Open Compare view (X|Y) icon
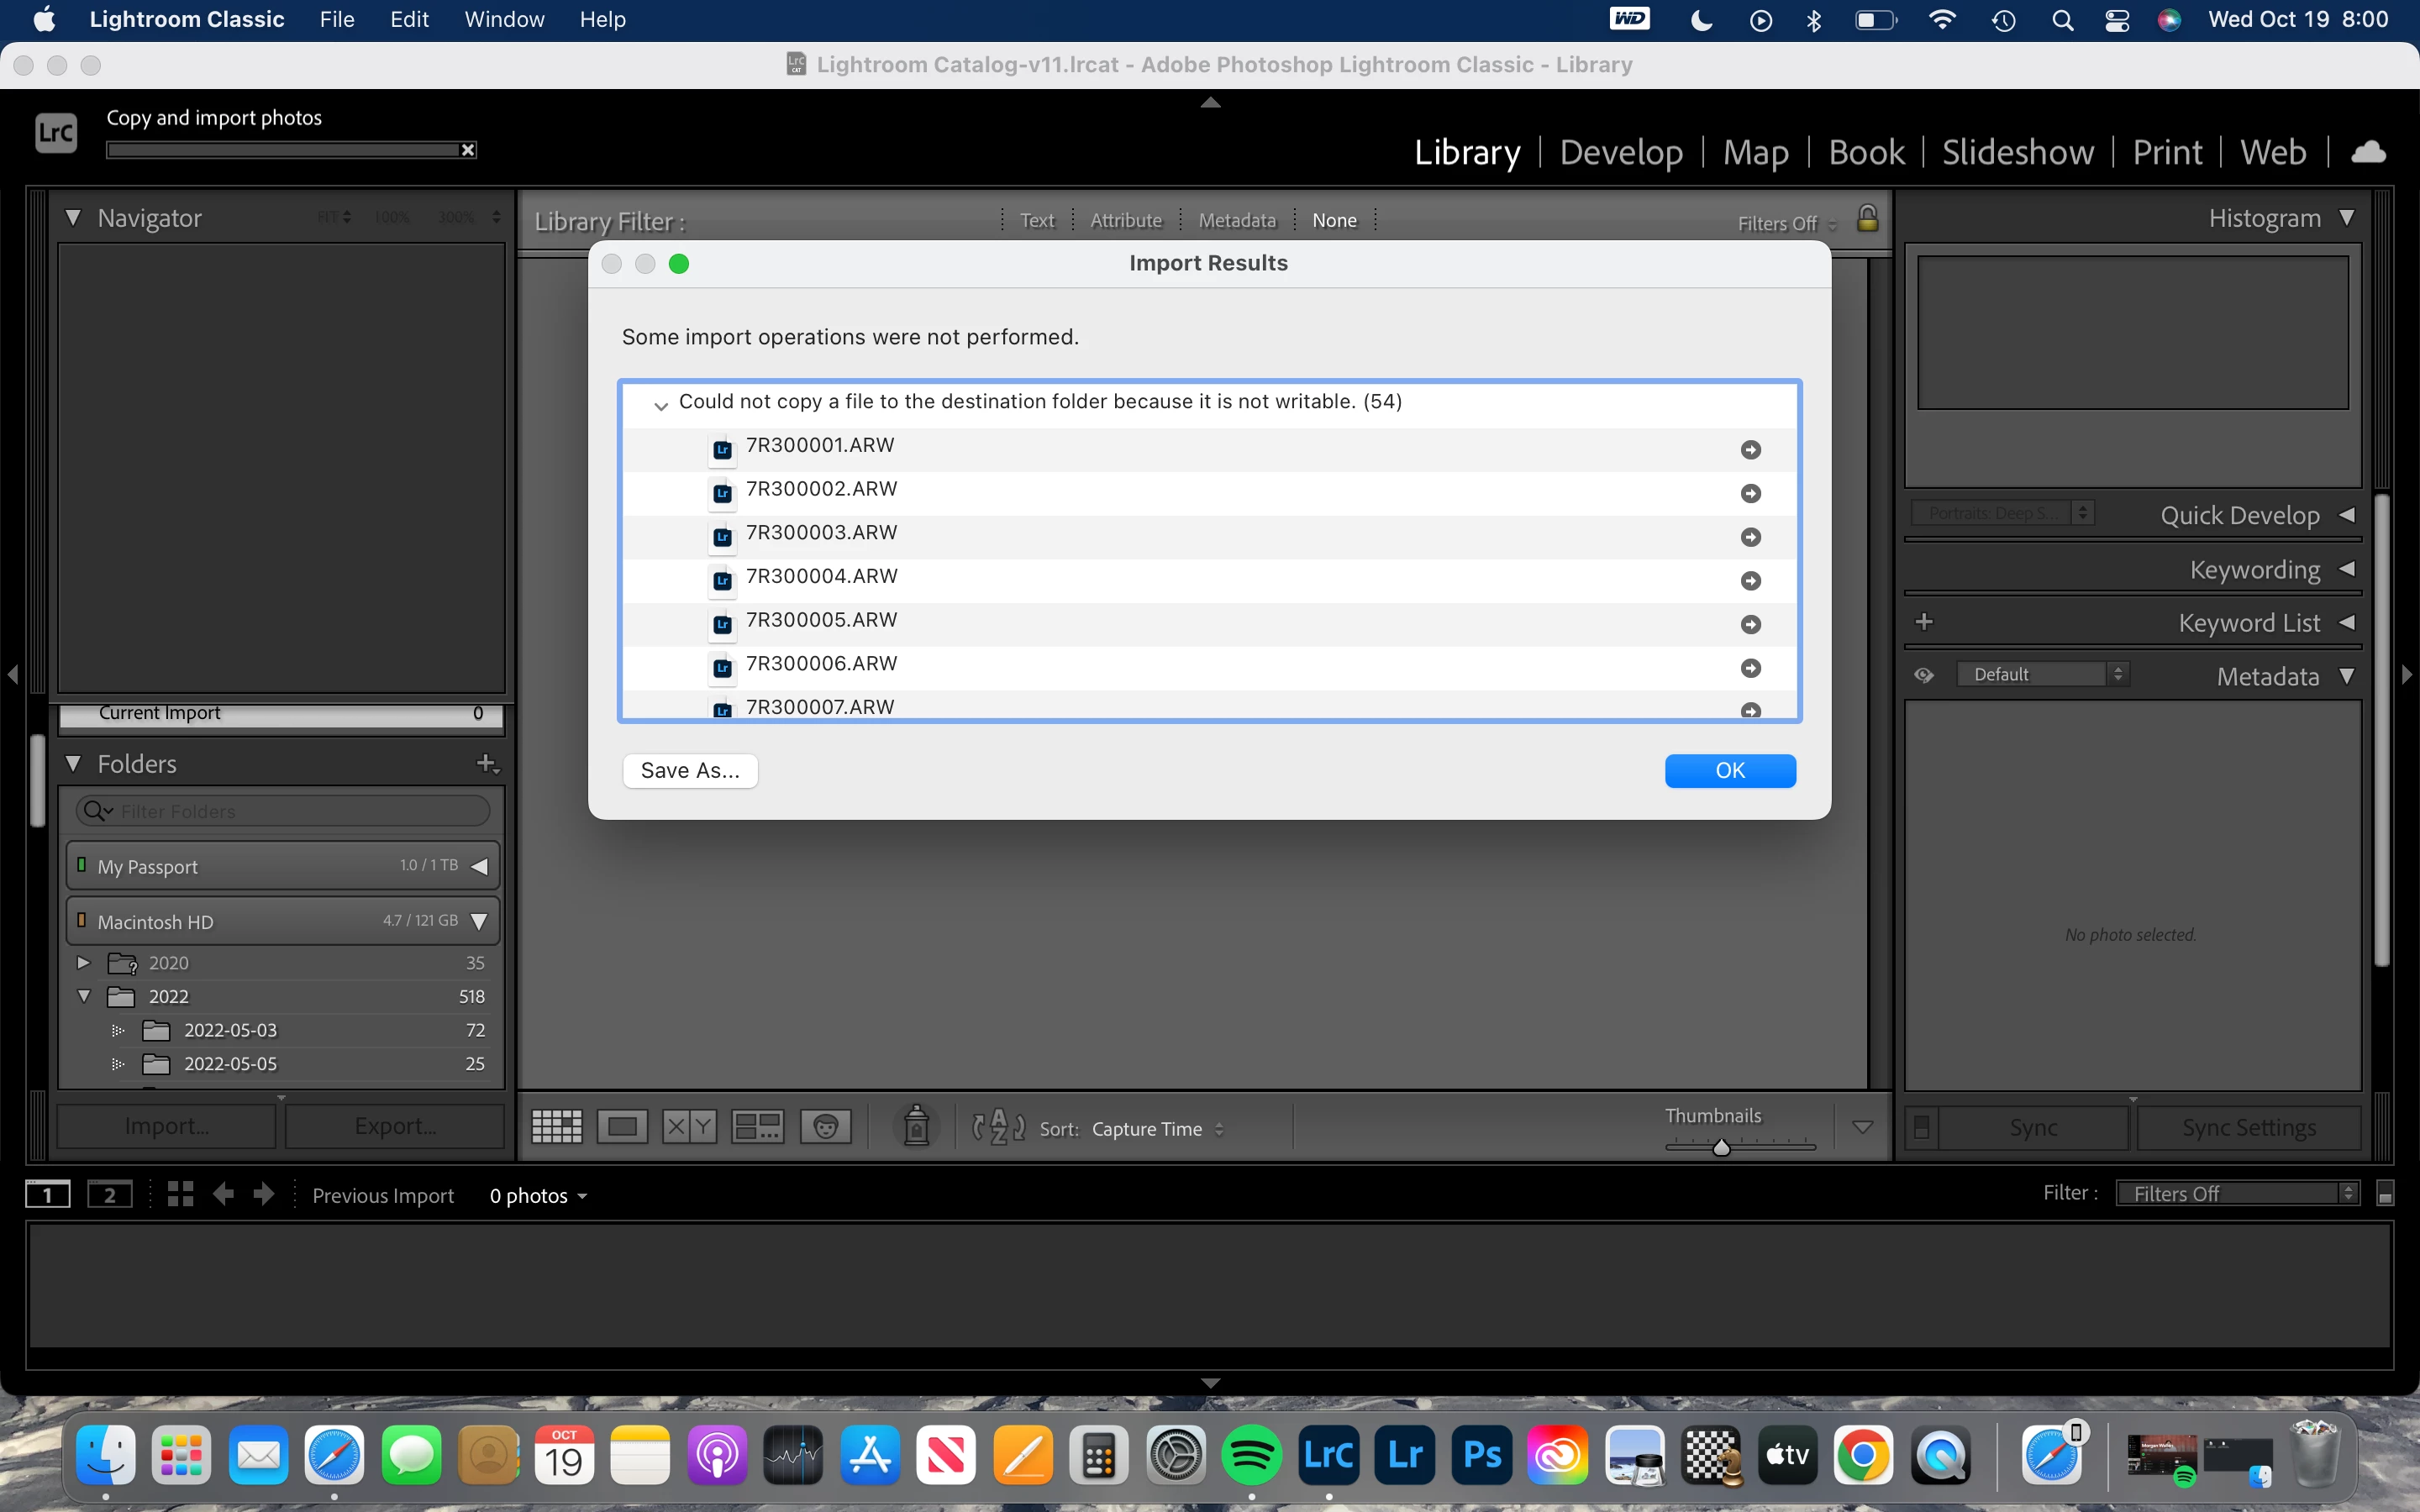Image resolution: width=2420 pixels, height=1512 pixels. pyautogui.click(x=689, y=1127)
